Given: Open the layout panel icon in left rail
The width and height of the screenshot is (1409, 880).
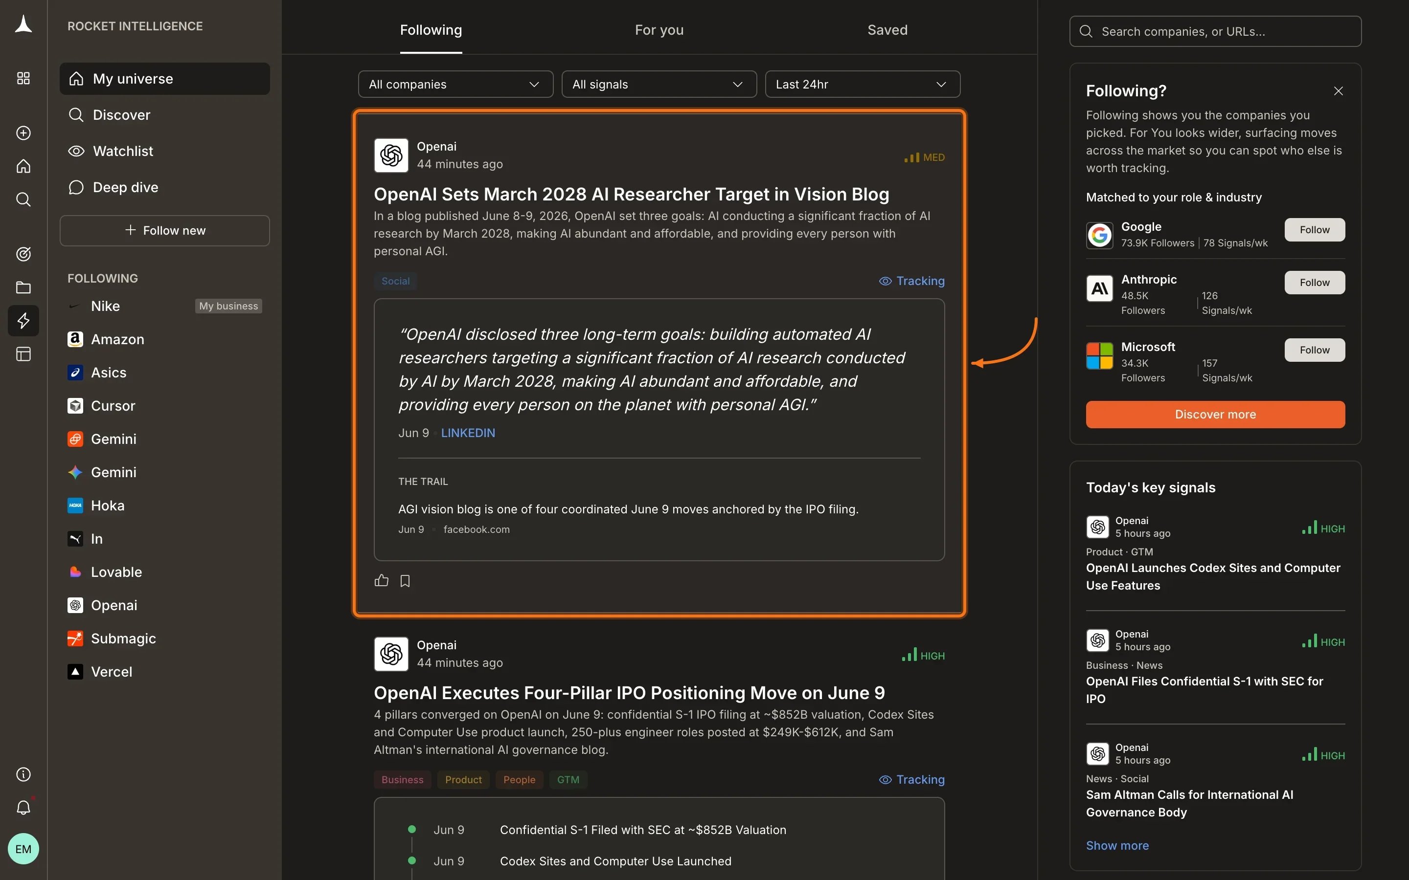Looking at the screenshot, I should [23, 354].
